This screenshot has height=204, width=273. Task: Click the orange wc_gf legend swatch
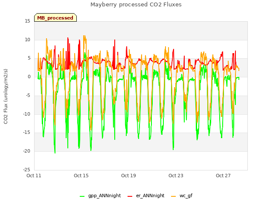174,196
